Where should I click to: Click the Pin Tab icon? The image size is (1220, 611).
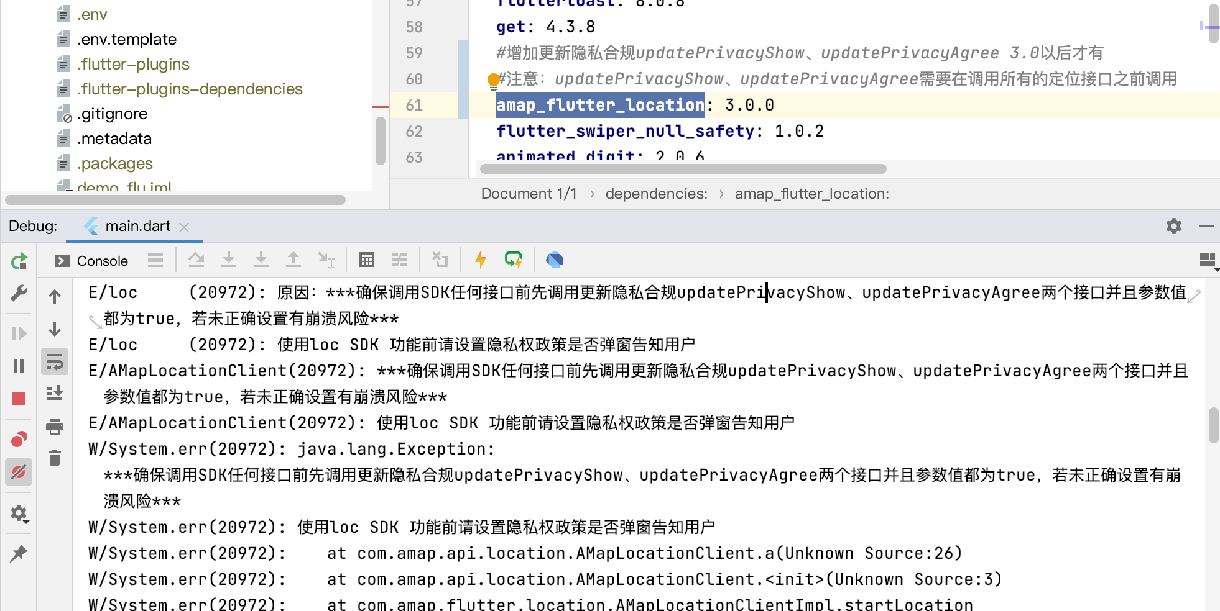click(x=19, y=553)
